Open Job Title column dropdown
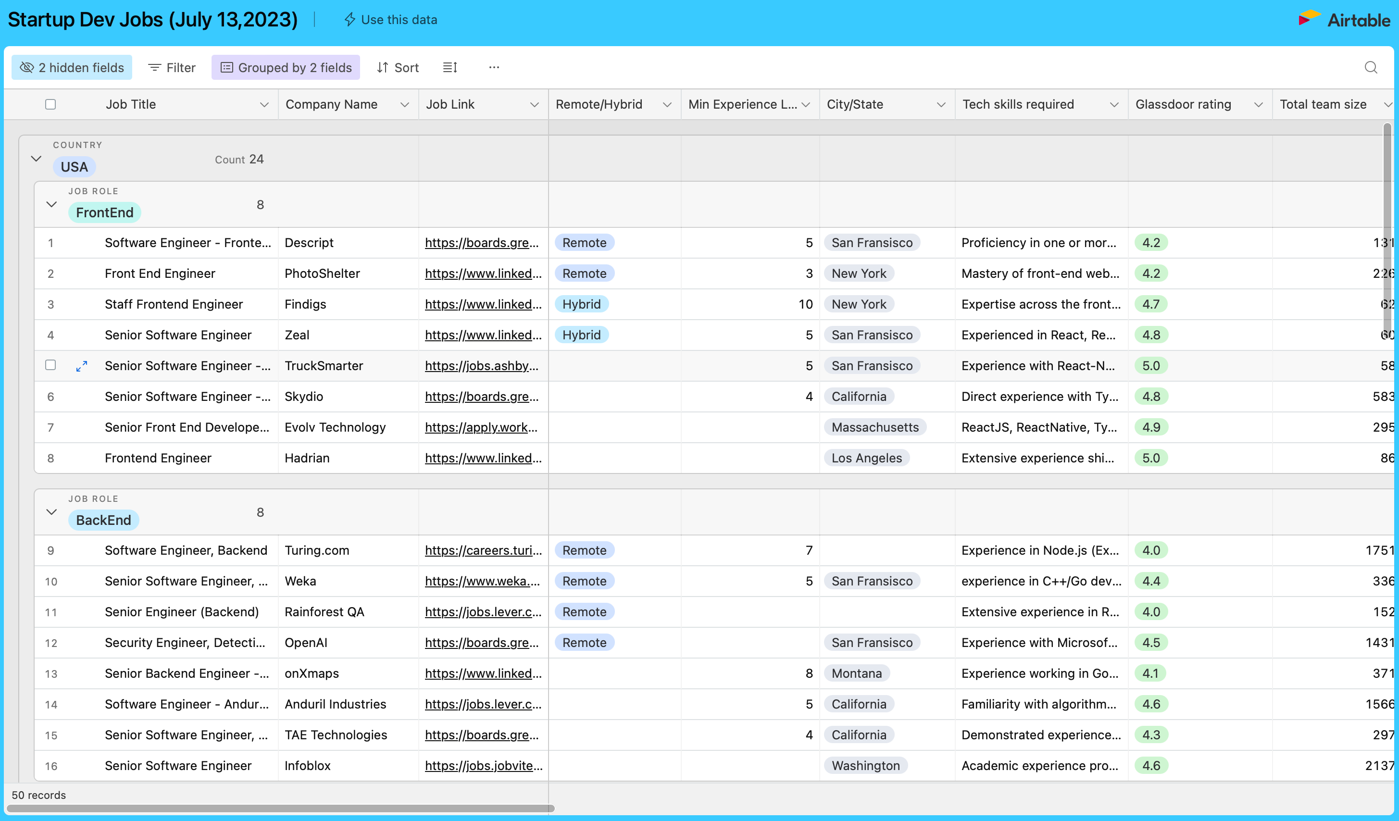Image resolution: width=1399 pixels, height=821 pixels. click(264, 104)
